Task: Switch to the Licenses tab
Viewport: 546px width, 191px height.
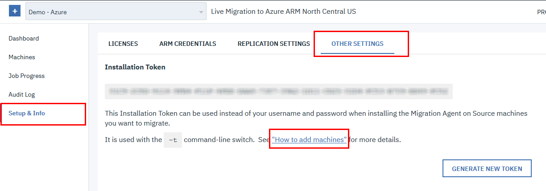Action: tap(123, 44)
